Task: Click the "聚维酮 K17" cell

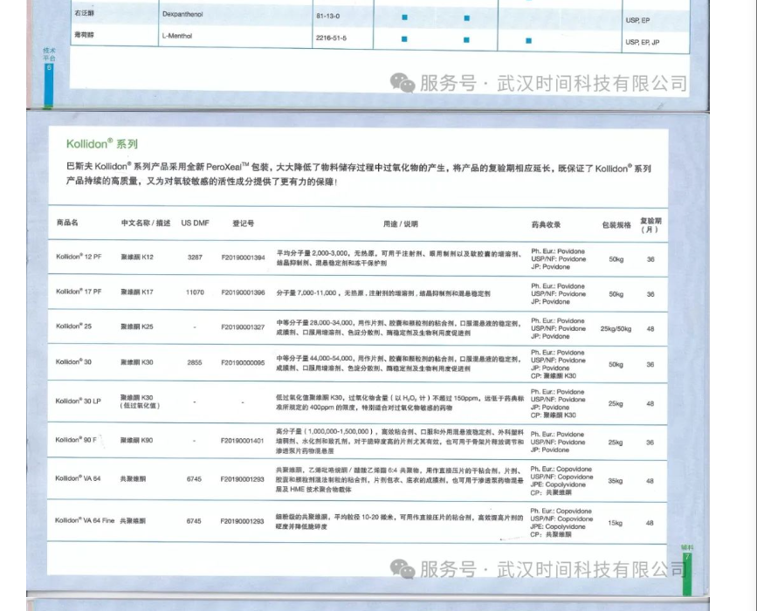Action: 137,292
